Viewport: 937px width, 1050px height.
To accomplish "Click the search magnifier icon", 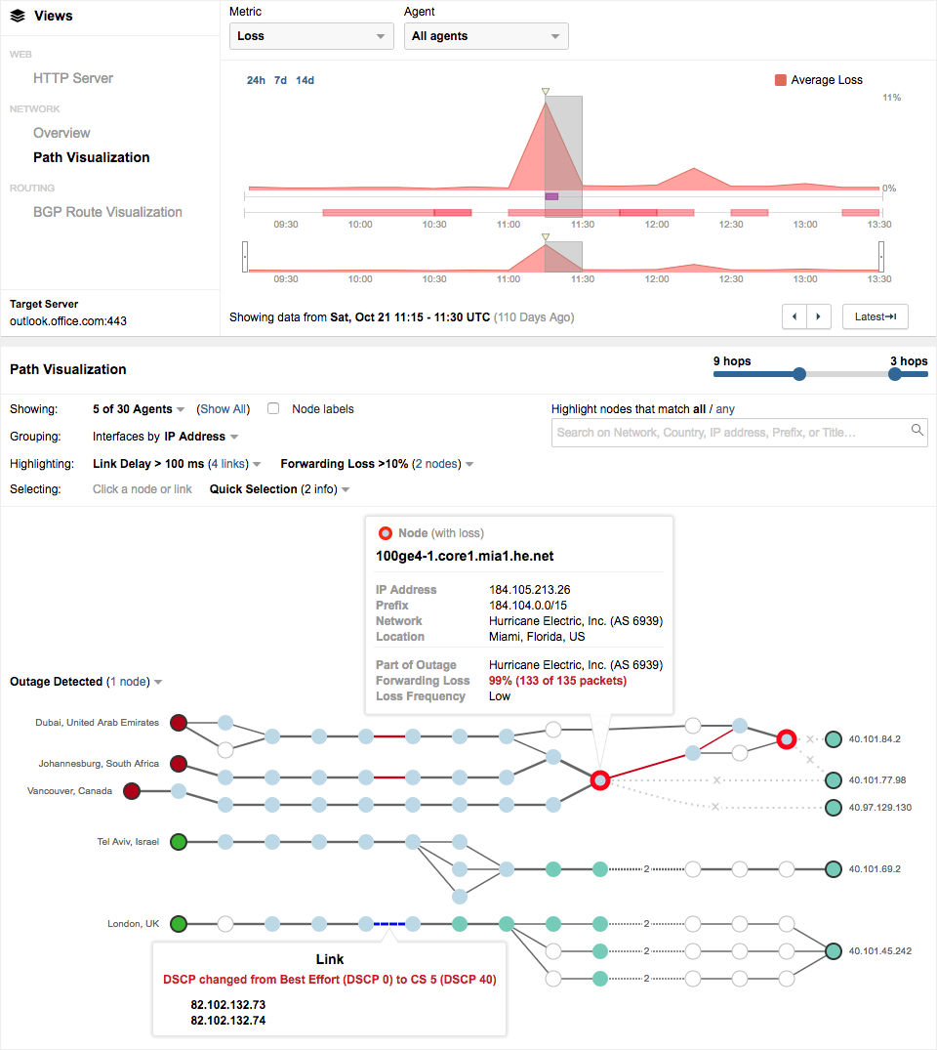I will tap(917, 430).
